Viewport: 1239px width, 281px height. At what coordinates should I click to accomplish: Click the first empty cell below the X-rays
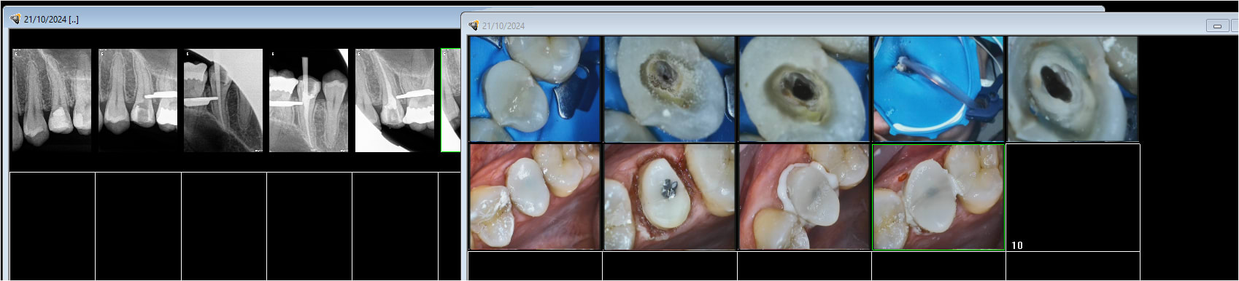pyautogui.click(x=53, y=226)
